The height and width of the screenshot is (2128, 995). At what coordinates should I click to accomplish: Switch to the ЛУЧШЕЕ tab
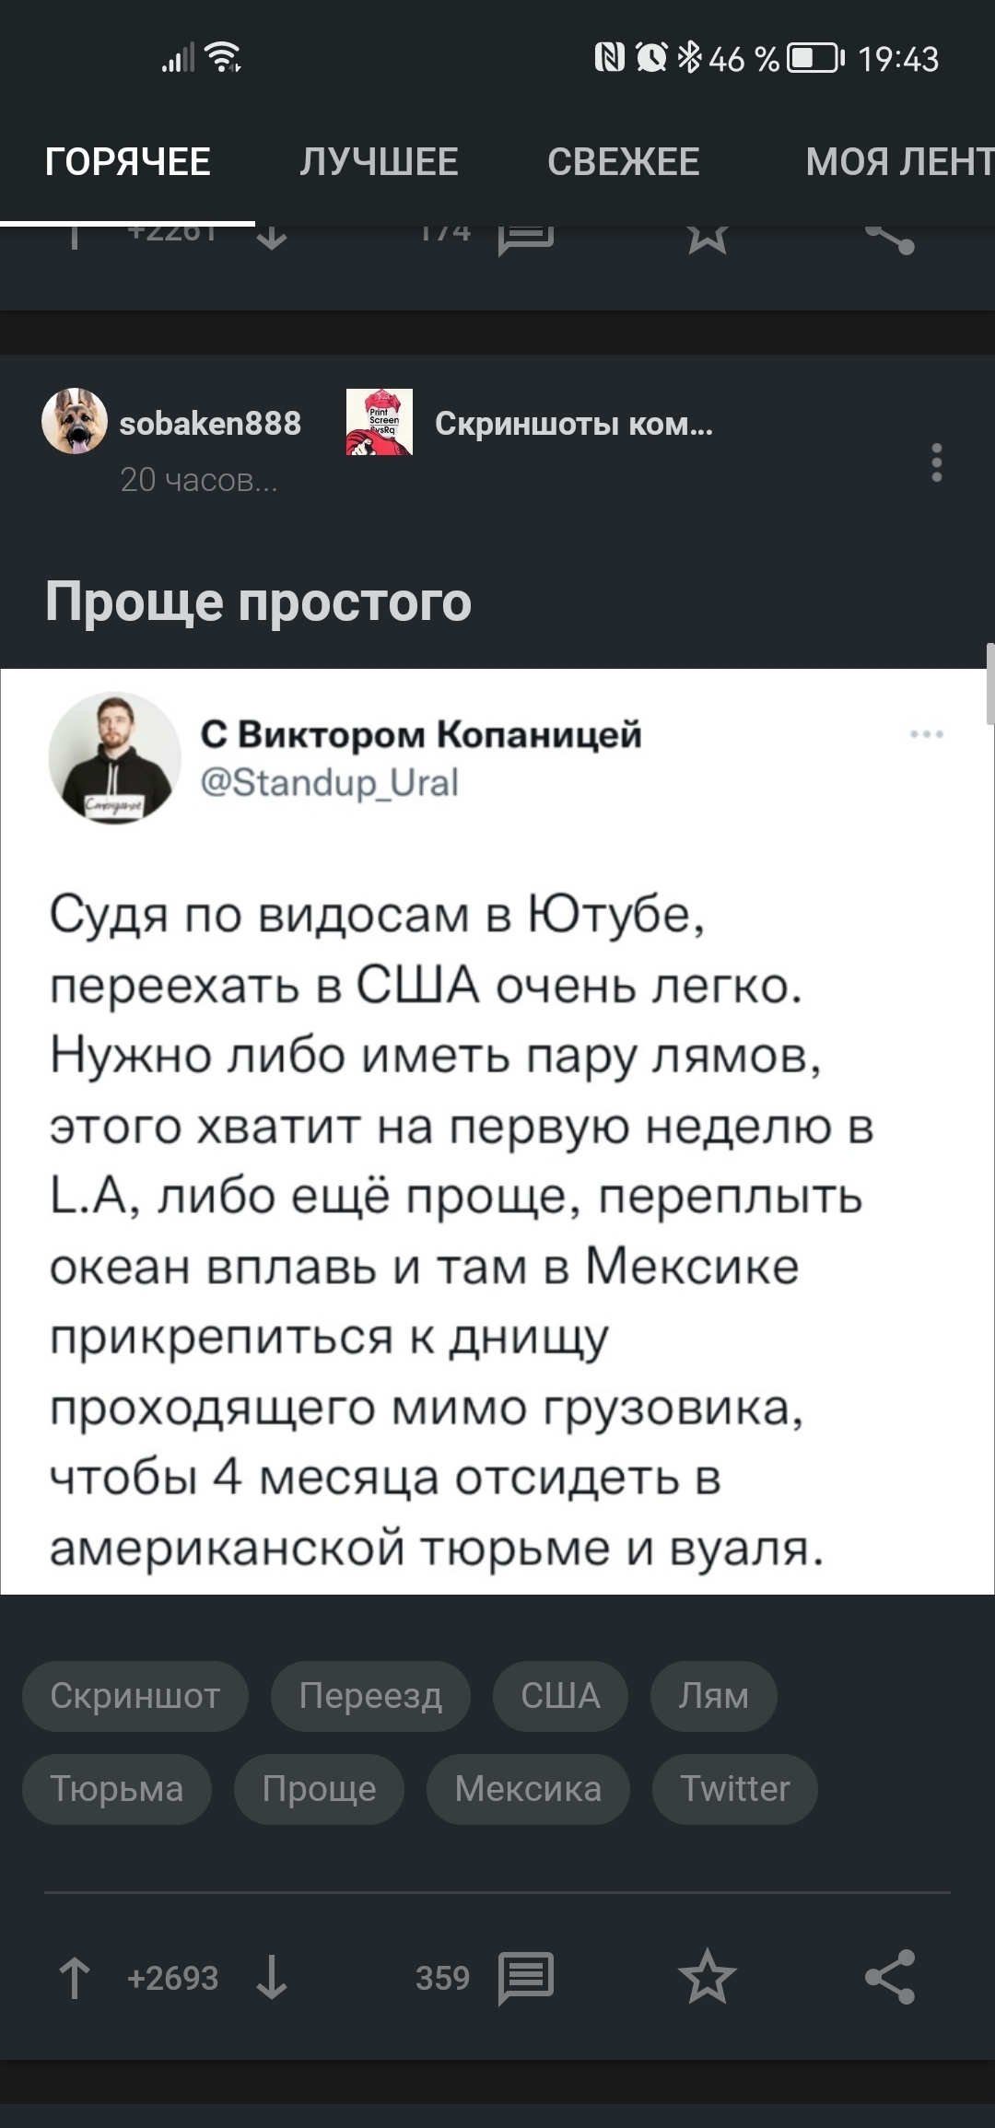[x=379, y=162]
